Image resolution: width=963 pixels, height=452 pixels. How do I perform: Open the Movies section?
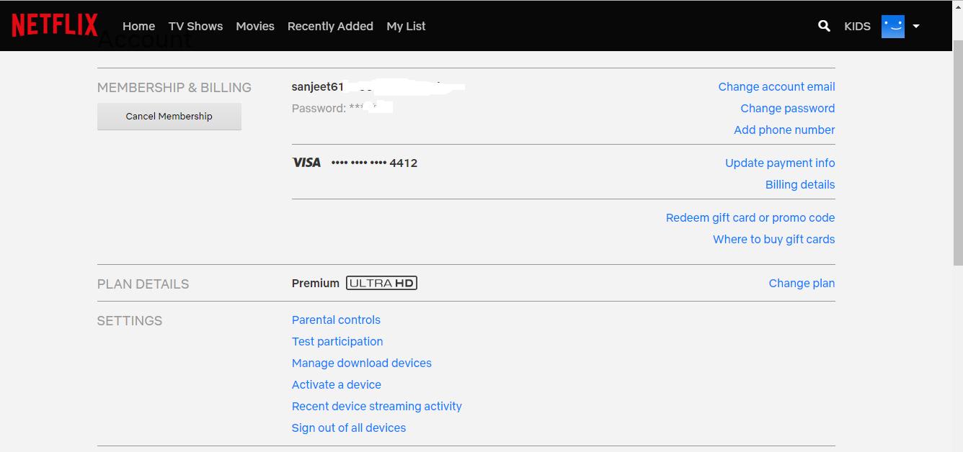[255, 26]
